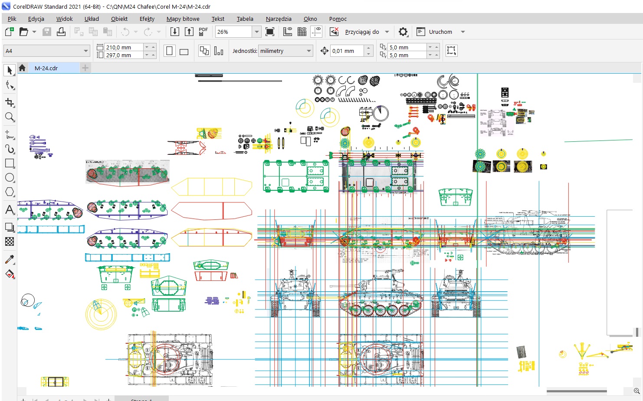The width and height of the screenshot is (643, 401).
Task: Apply layout to all pages
Action: click(x=204, y=51)
